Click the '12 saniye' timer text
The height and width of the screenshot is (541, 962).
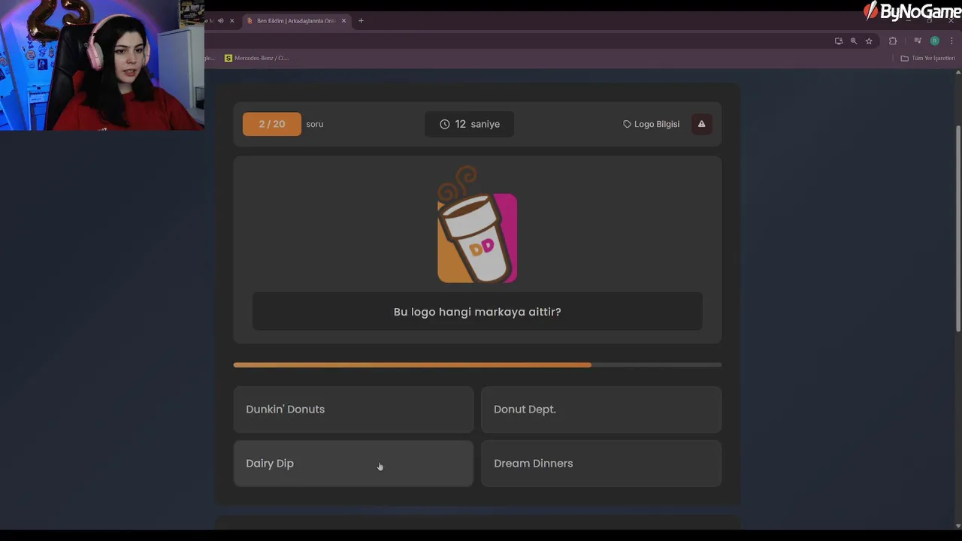(x=477, y=124)
